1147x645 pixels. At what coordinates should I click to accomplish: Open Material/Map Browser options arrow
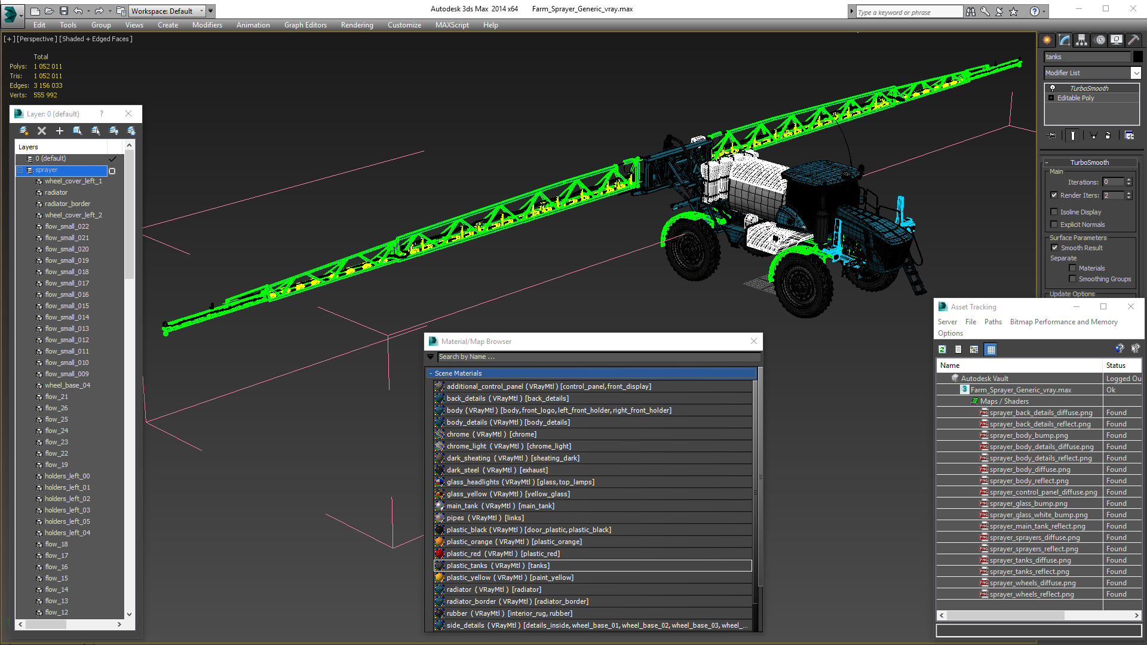coord(430,357)
